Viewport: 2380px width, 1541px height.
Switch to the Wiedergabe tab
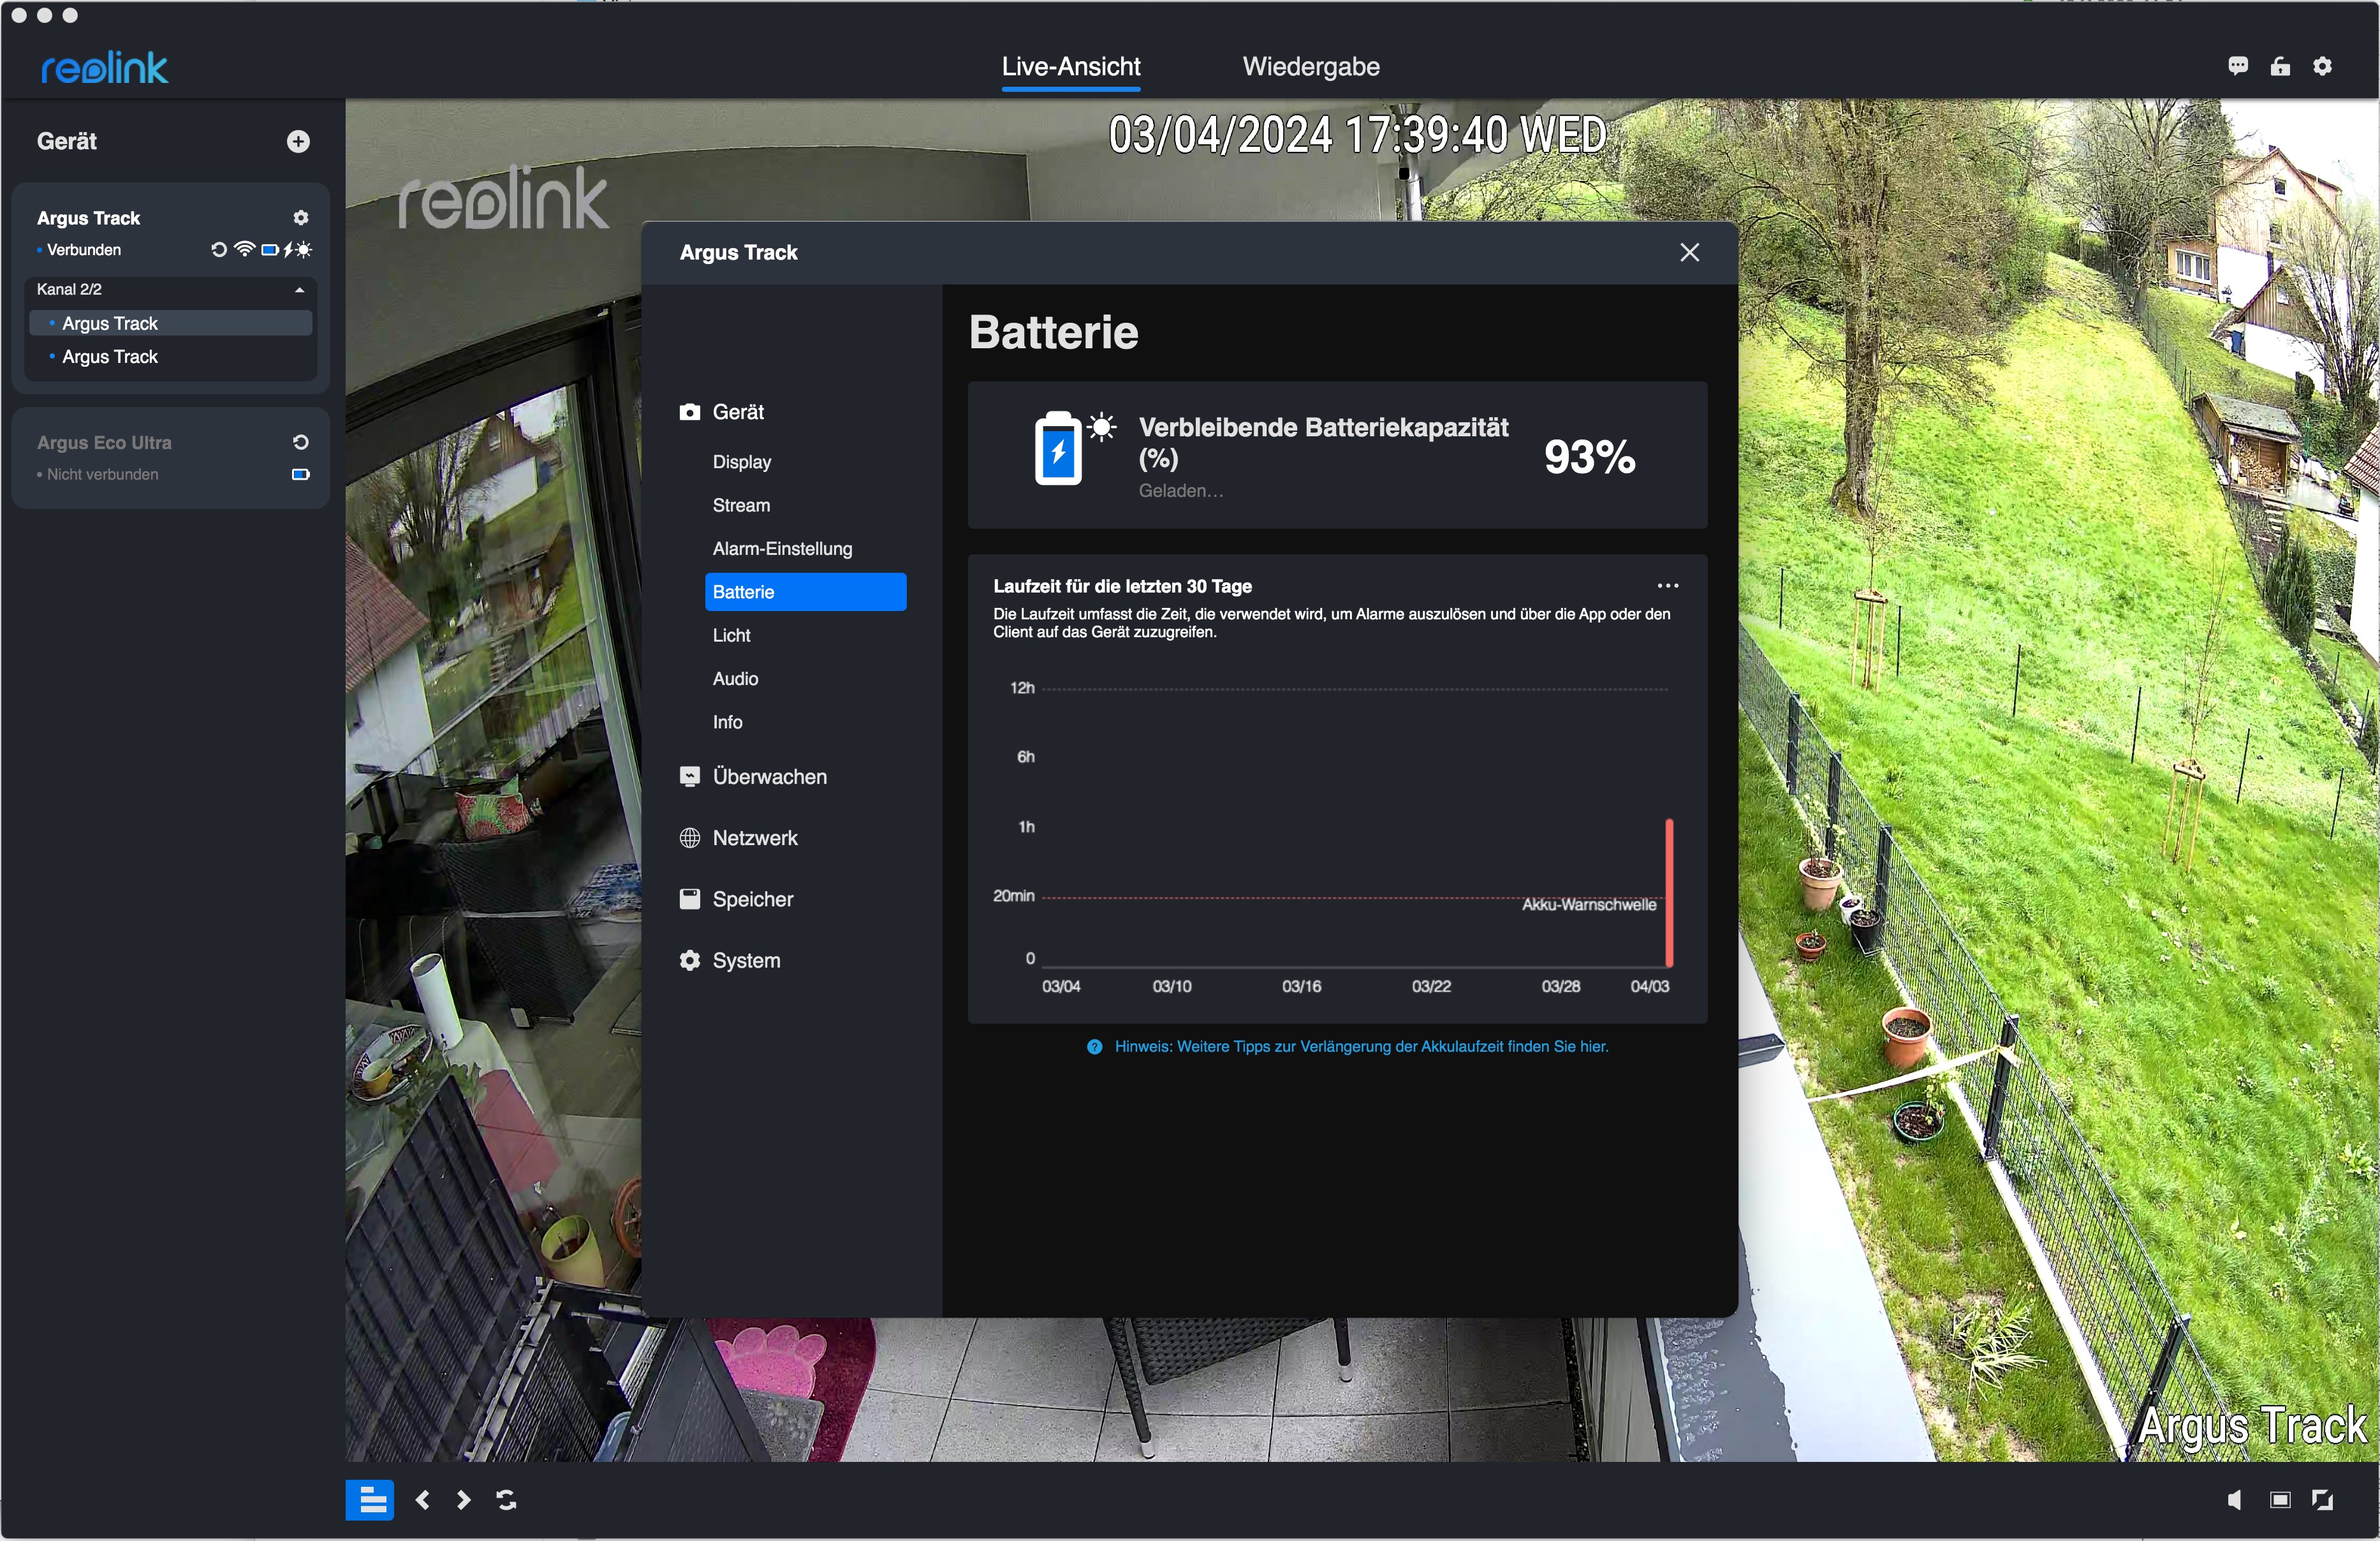pyautogui.click(x=1310, y=67)
